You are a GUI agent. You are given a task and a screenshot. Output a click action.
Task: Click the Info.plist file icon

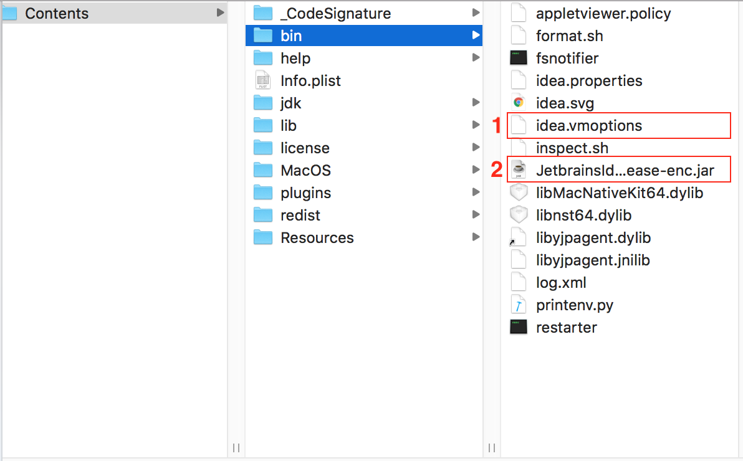(x=263, y=80)
